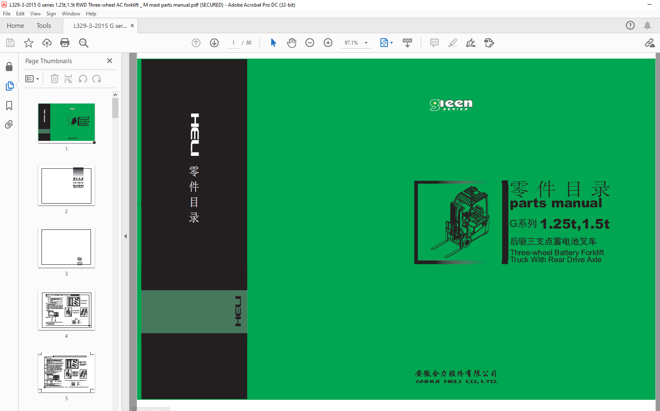This screenshot has width=660, height=411.
Task: Open the File menu
Action: [x=7, y=14]
